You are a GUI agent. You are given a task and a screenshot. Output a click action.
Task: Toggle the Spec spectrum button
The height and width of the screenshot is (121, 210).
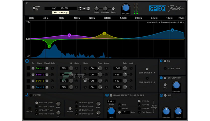pyautogui.click(x=113, y=9)
